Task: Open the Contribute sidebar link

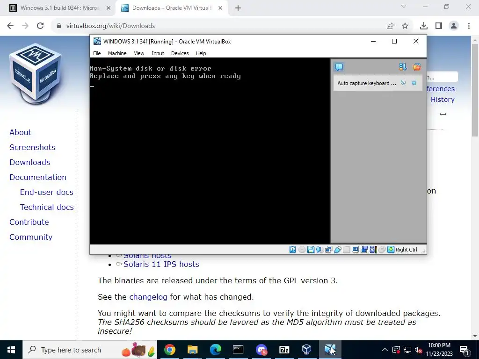Action: [x=29, y=222]
